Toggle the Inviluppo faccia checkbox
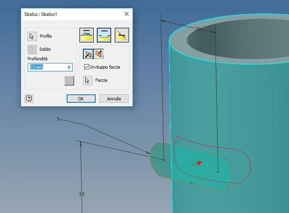 point(87,67)
